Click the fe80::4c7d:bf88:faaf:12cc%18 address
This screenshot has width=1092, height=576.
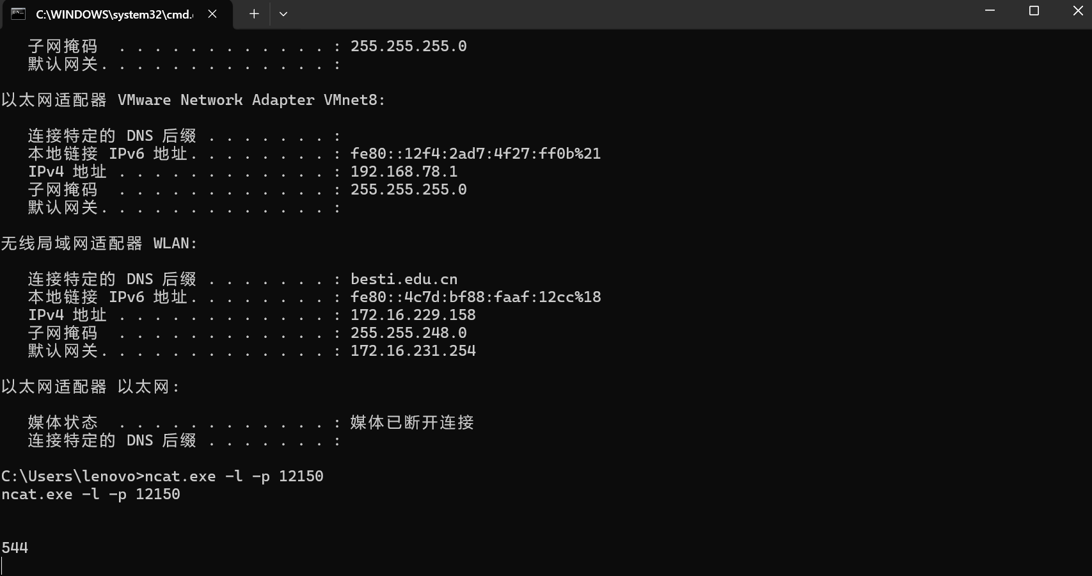click(476, 297)
